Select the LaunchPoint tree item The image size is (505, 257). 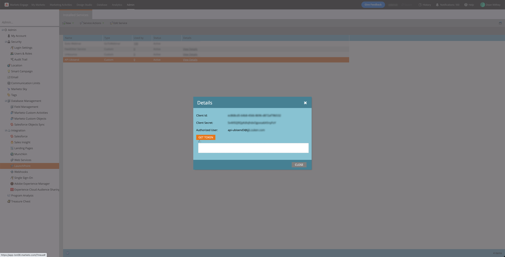pyautogui.click(x=22, y=166)
